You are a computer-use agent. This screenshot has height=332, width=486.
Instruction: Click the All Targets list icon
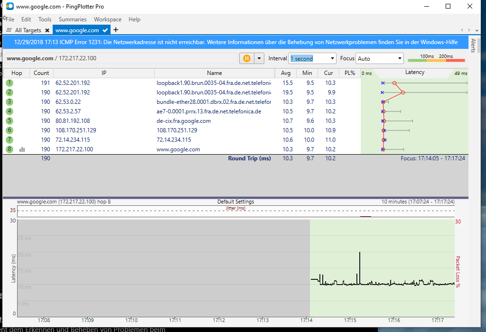click(x=9, y=30)
